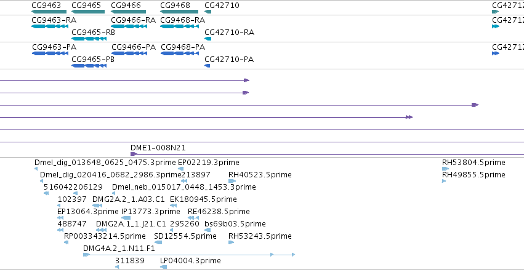
Task: Click the Dmel_dig_020416_0682_2986.3prime label
Action: [x=110, y=175]
